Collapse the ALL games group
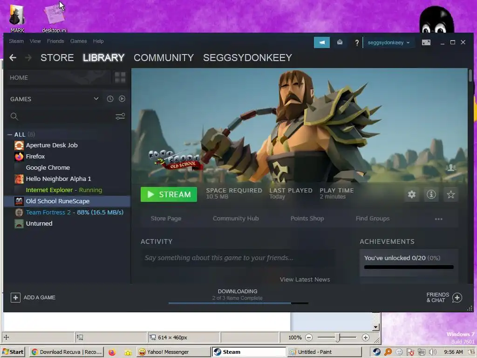The image size is (477, 358). 10,135
